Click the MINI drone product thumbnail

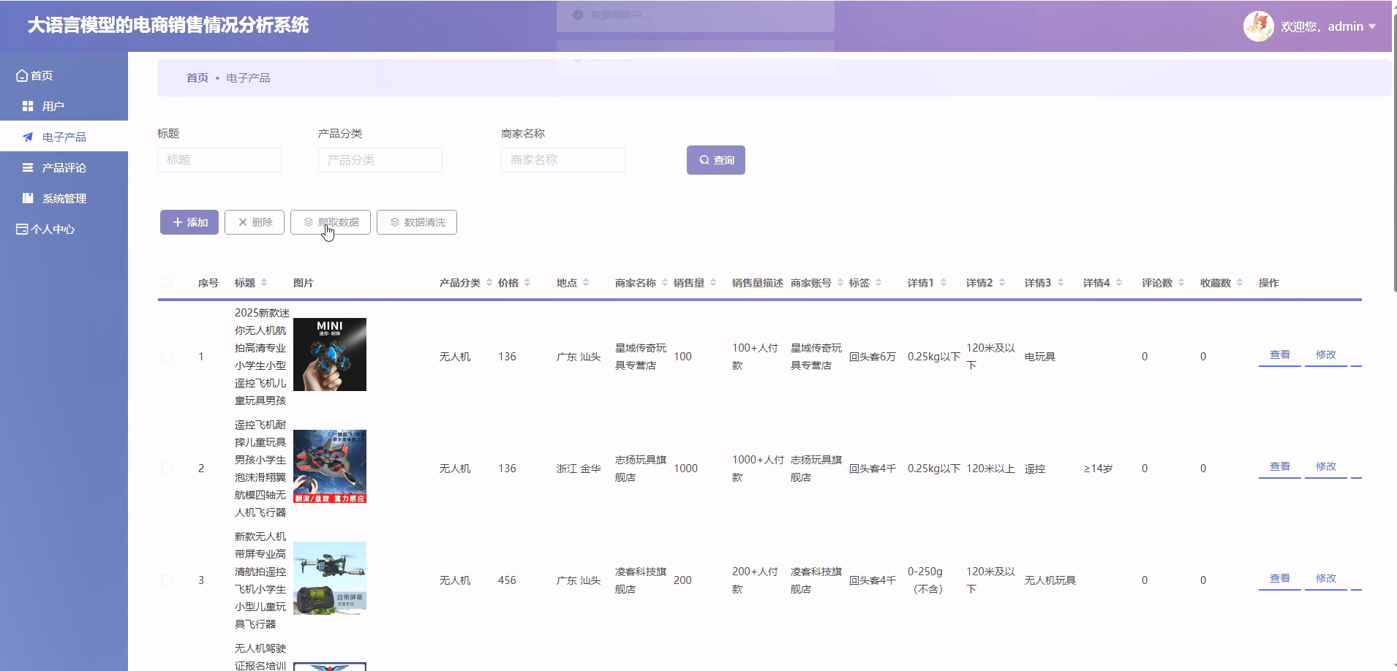(x=330, y=355)
